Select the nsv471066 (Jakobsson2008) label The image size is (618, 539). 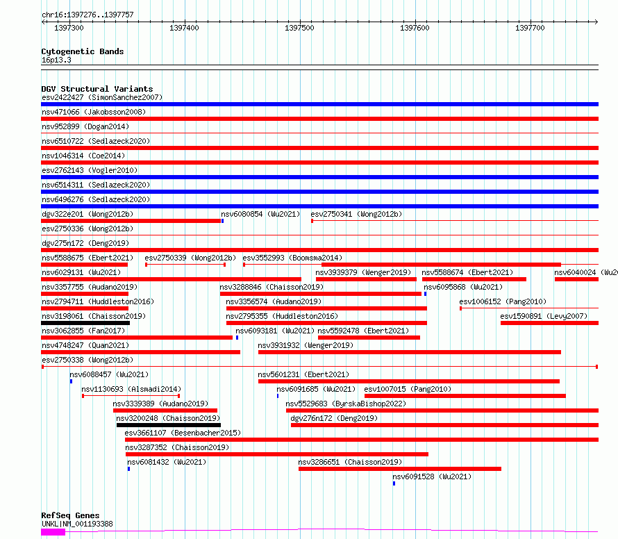click(x=94, y=112)
